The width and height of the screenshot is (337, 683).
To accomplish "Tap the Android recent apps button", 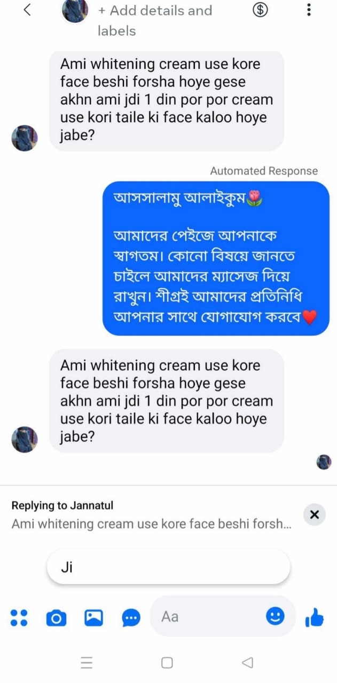I will pyautogui.click(x=87, y=663).
